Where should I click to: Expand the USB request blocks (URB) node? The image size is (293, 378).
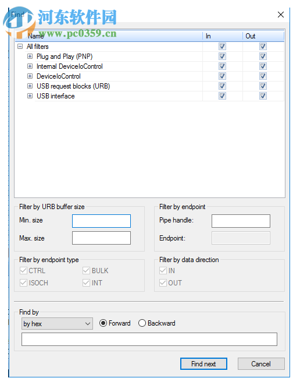pos(30,86)
